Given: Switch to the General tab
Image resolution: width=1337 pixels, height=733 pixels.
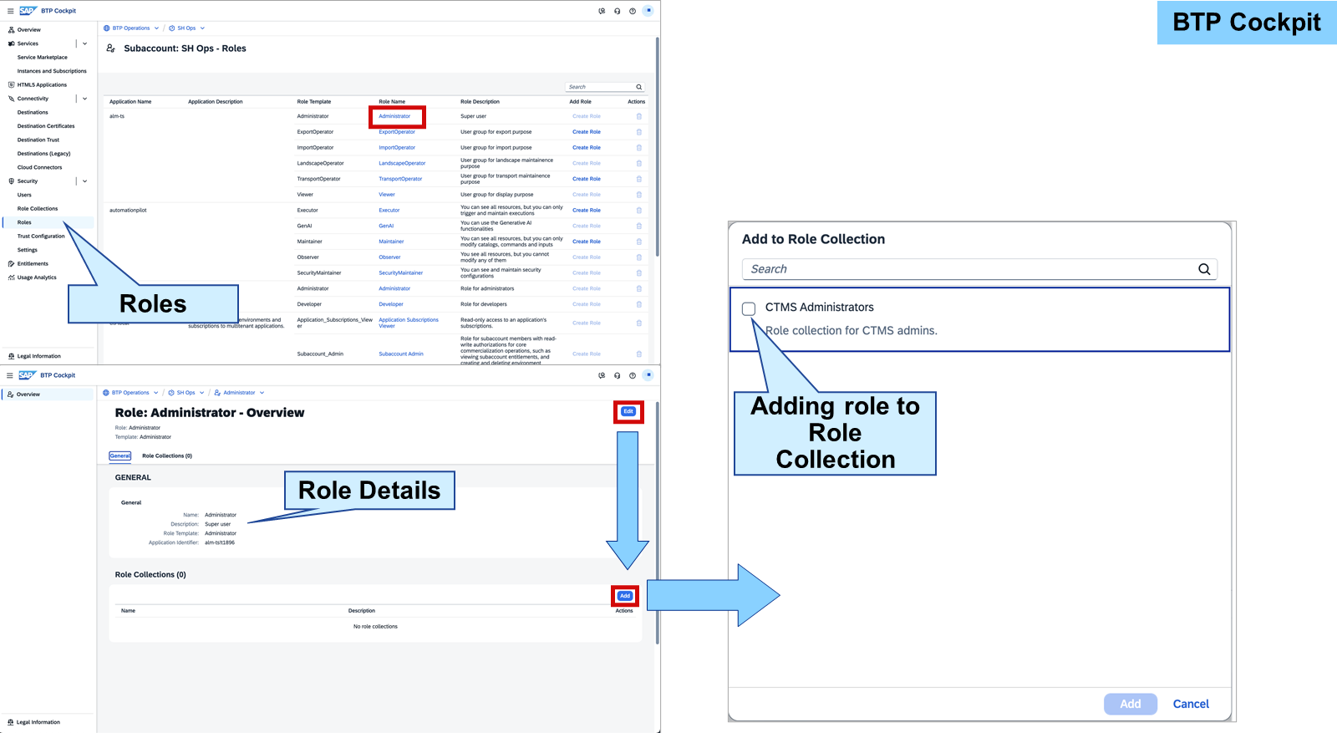Looking at the screenshot, I should (x=120, y=456).
